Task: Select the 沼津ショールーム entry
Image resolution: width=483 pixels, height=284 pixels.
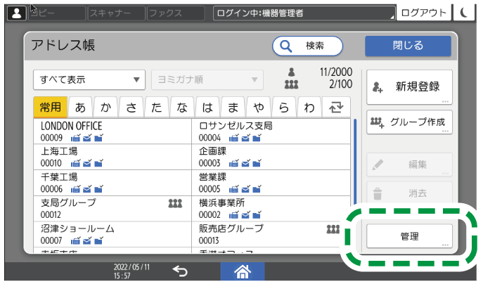Action: point(112,234)
